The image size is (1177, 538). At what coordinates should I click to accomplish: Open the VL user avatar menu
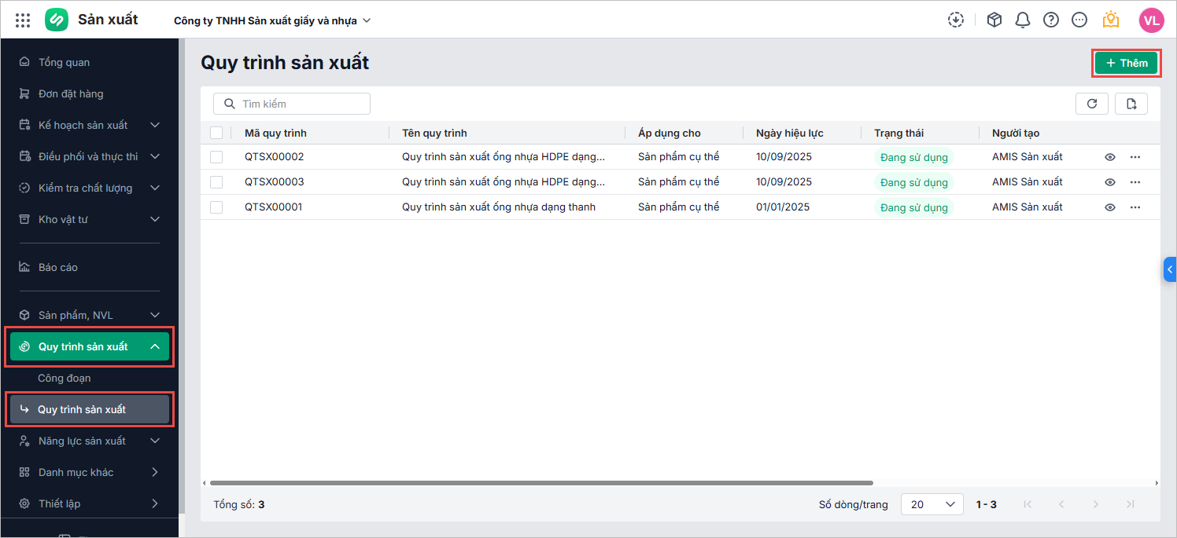(x=1152, y=20)
